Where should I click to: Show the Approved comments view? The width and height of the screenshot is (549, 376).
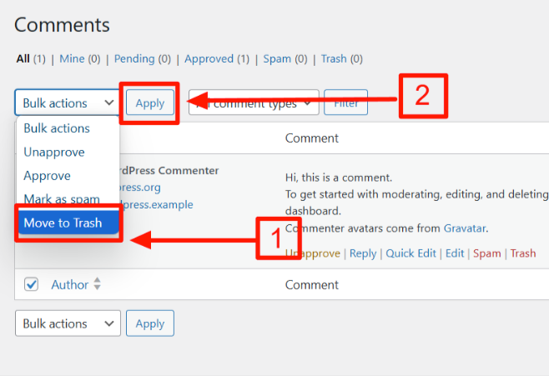(209, 58)
